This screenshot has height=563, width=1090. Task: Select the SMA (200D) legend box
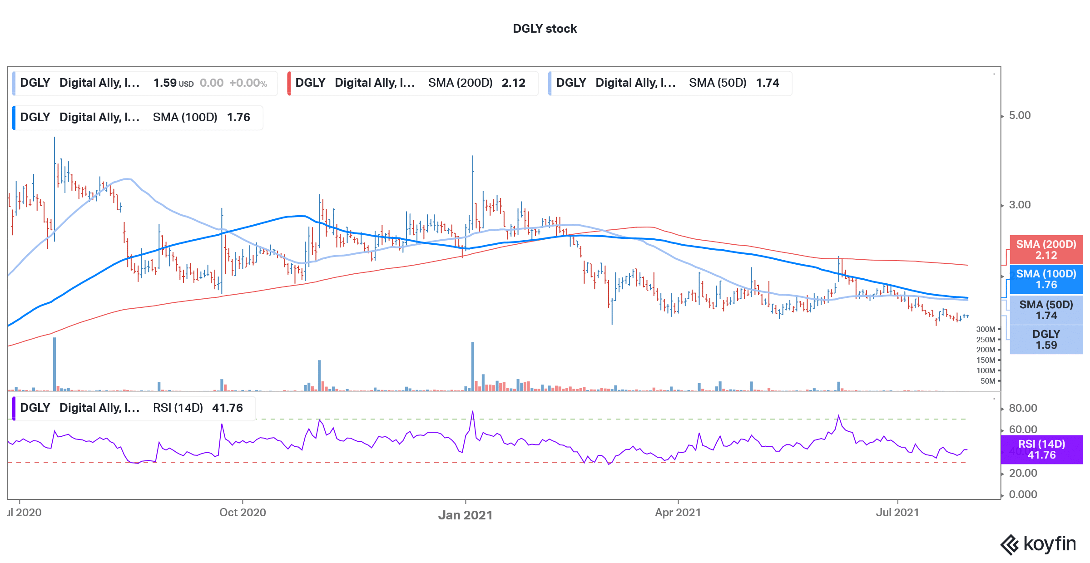(x=413, y=83)
